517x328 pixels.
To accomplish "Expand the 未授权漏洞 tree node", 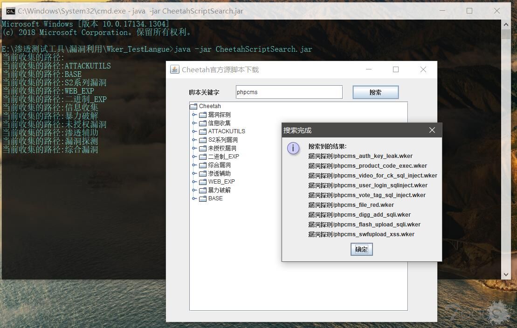I will point(194,148).
